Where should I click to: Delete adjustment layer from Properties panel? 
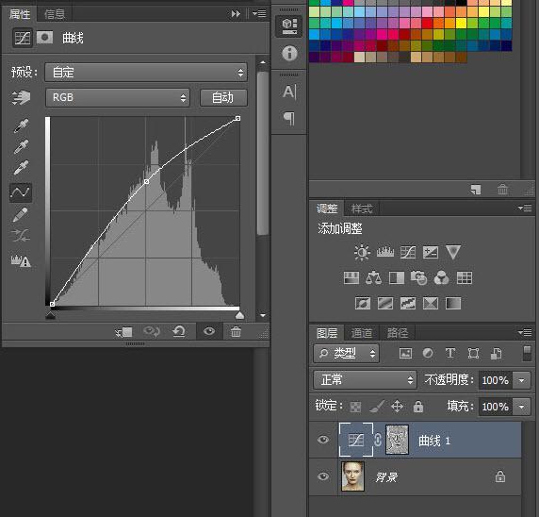coord(236,332)
